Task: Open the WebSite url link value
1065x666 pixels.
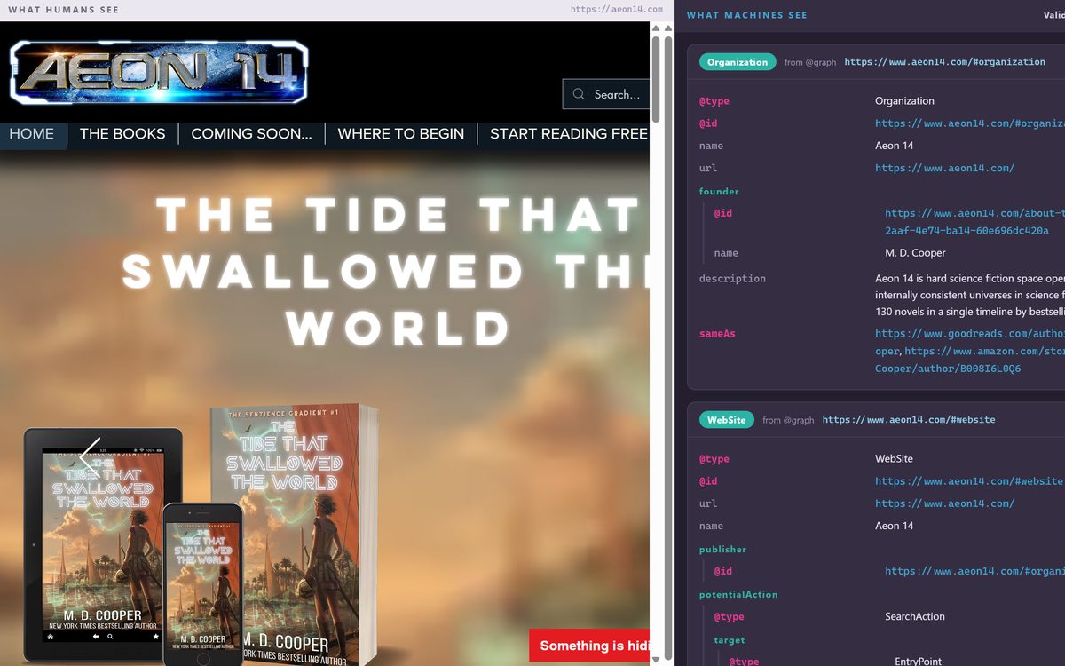Action: 944,503
